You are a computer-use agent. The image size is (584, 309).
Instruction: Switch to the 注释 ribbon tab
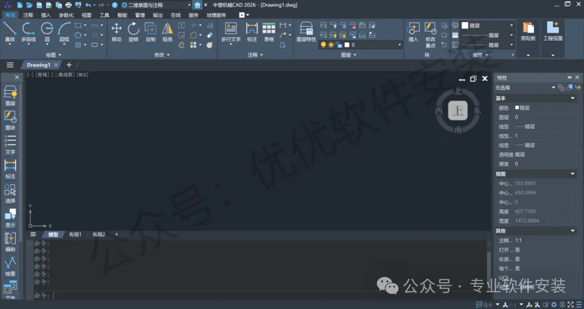tap(28, 15)
